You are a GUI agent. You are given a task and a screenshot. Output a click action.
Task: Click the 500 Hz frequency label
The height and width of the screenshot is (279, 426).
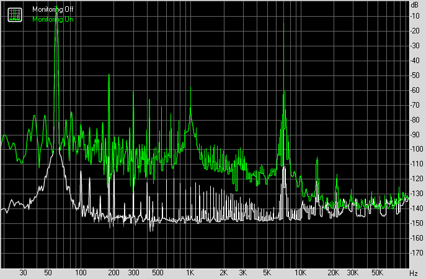point(158,272)
